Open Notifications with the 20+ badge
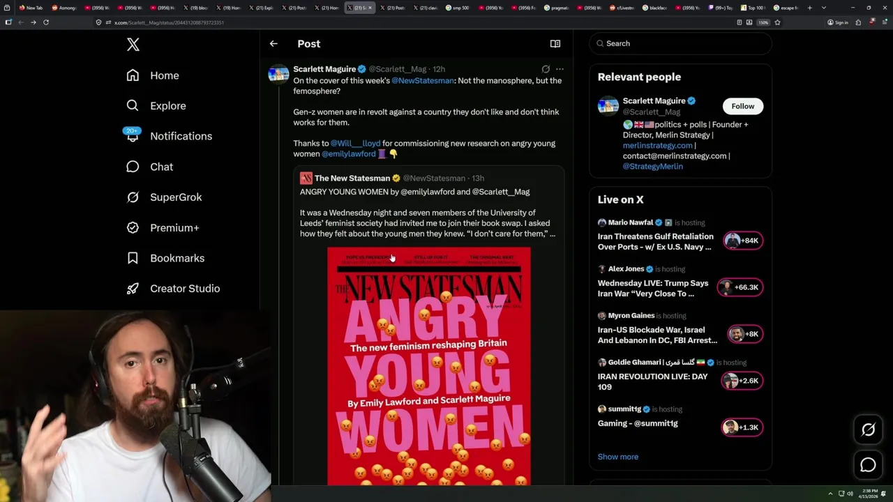This screenshot has width=893, height=502. [168, 136]
